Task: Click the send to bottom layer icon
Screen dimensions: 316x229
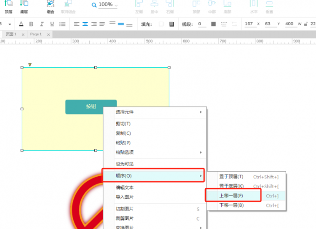Action: click(24, 5)
